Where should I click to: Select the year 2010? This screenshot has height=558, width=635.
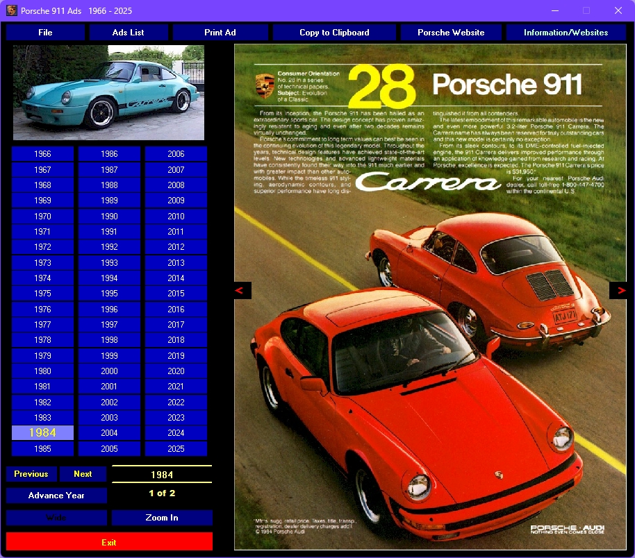(x=176, y=216)
